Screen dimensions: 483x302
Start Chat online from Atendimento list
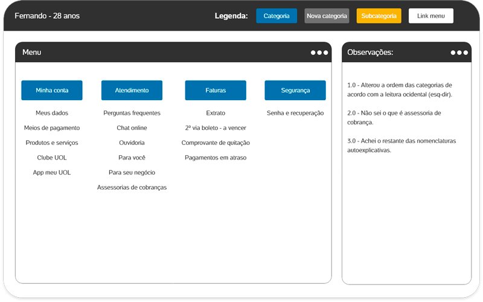pos(132,128)
